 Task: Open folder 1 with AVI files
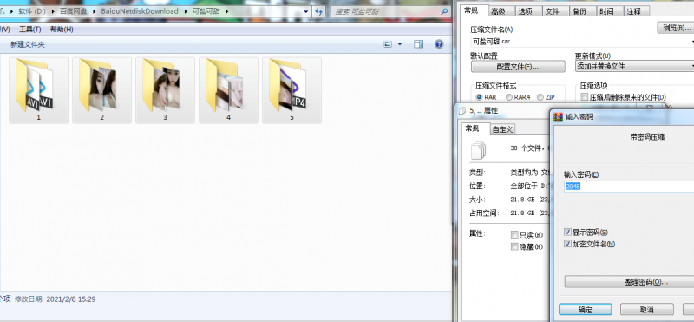coord(38,90)
